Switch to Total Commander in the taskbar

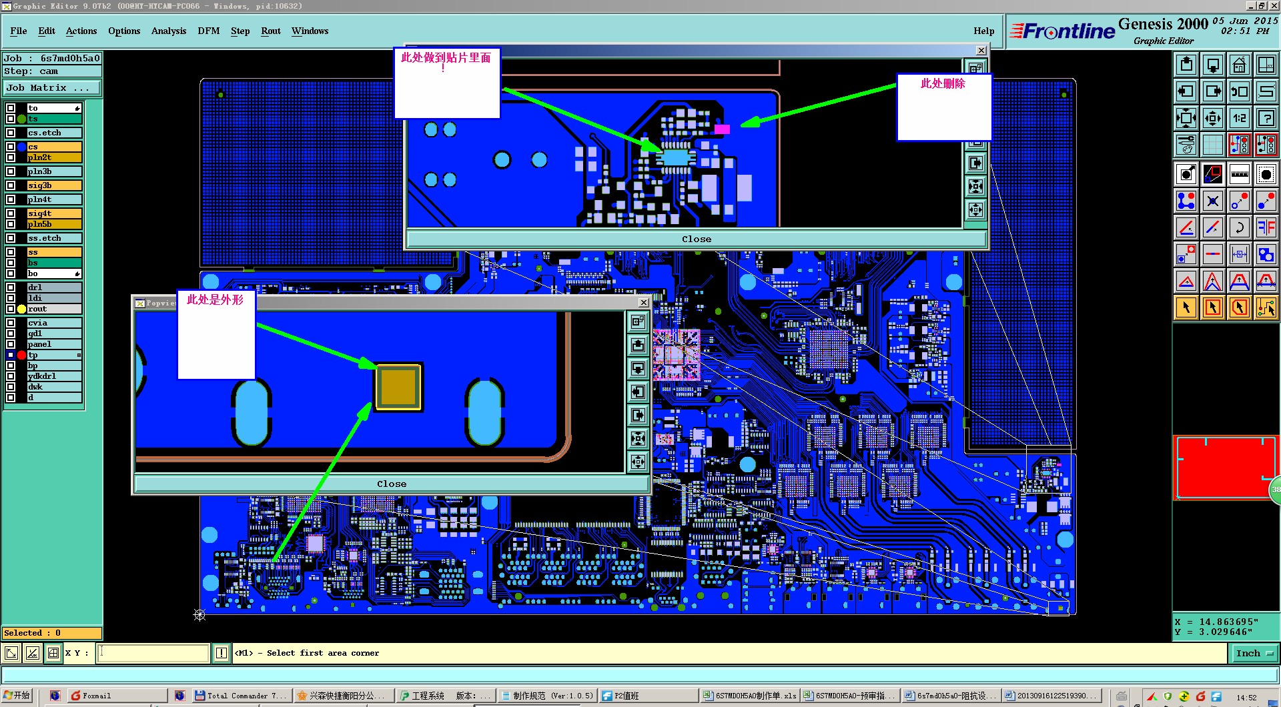coord(242,696)
